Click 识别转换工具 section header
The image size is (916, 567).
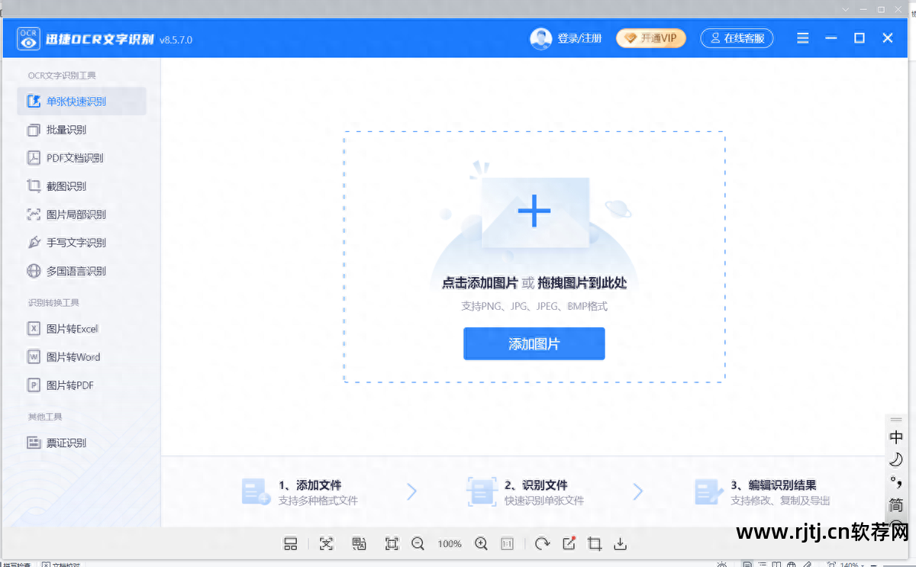pyautogui.click(x=53, y=303)
